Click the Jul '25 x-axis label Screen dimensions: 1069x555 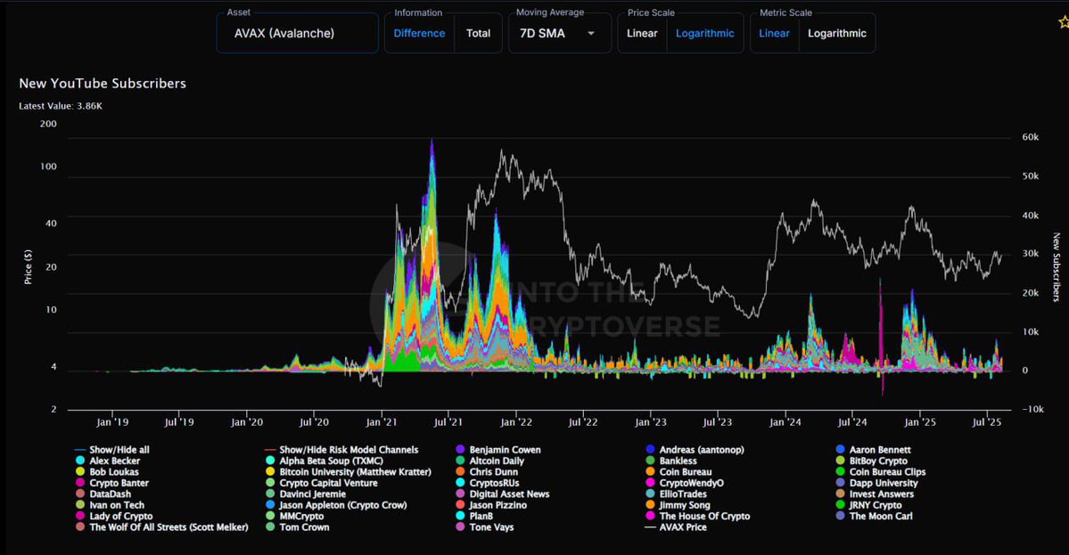tap(986, 422)
